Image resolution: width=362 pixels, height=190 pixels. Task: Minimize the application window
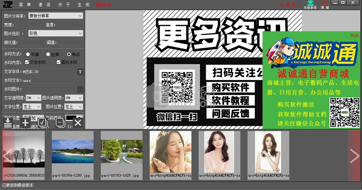tap(335, 2)
